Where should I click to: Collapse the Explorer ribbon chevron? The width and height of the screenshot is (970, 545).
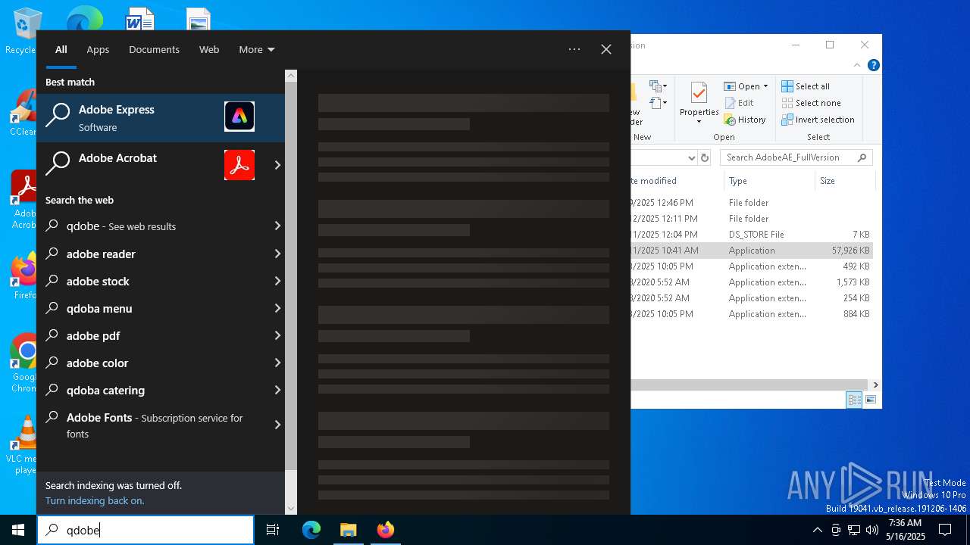[x=857, y=65]
